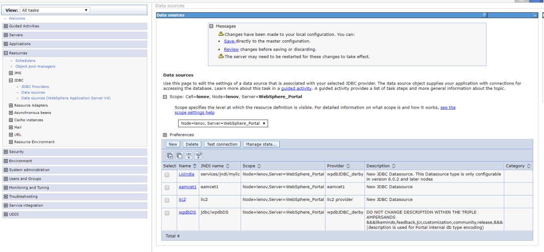Click the Show Filter View icon
The image size is (544, 252).
click(x=189, y=156)
